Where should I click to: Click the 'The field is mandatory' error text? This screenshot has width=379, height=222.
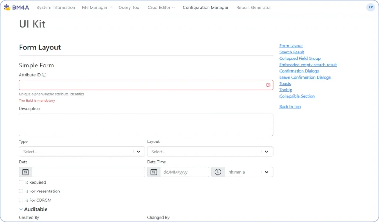(x=37, y=100)
